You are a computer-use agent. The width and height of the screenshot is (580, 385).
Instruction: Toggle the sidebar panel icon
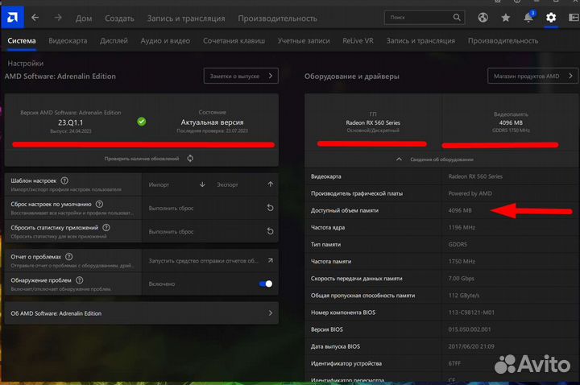tap(574, 18)
